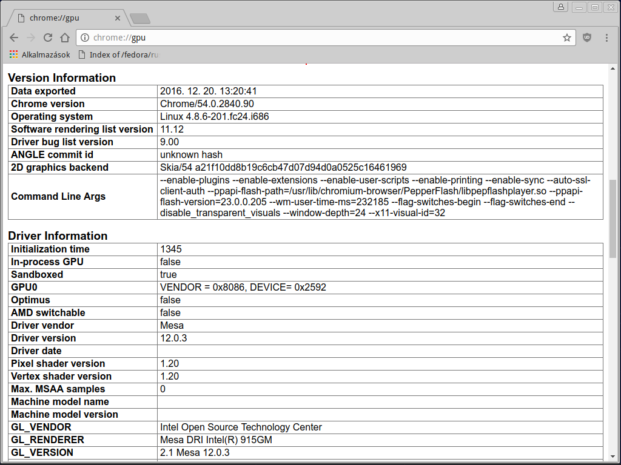Select the 2016. 12. 20. 13:20:41 value
Screen dimensions: 621x465
[x=209, y=91]
